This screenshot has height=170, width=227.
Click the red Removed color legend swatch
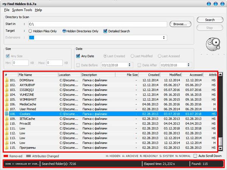coord(6,156)
